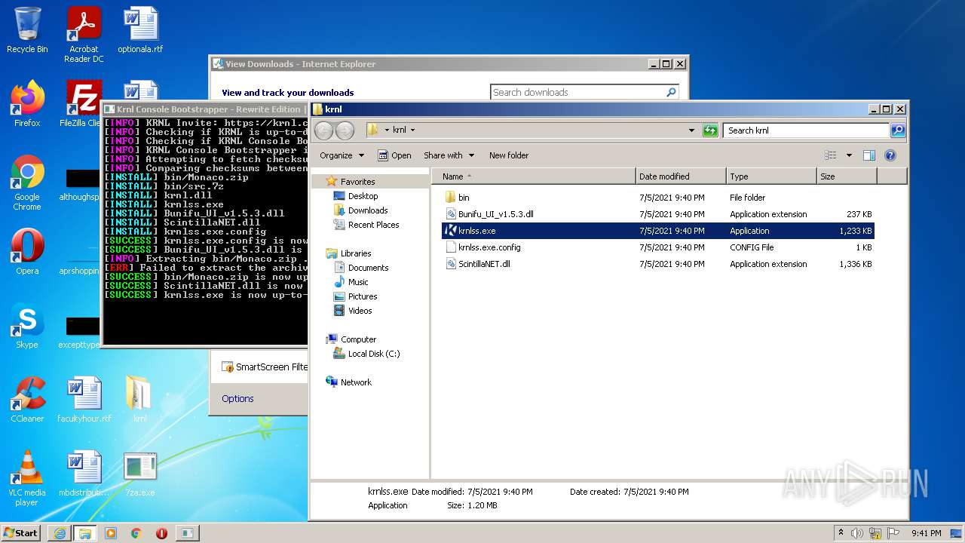Viewport: 965px width, 543px height.
Task: Expand the krnl breadcrumb arrow
Action: point(412,130)
